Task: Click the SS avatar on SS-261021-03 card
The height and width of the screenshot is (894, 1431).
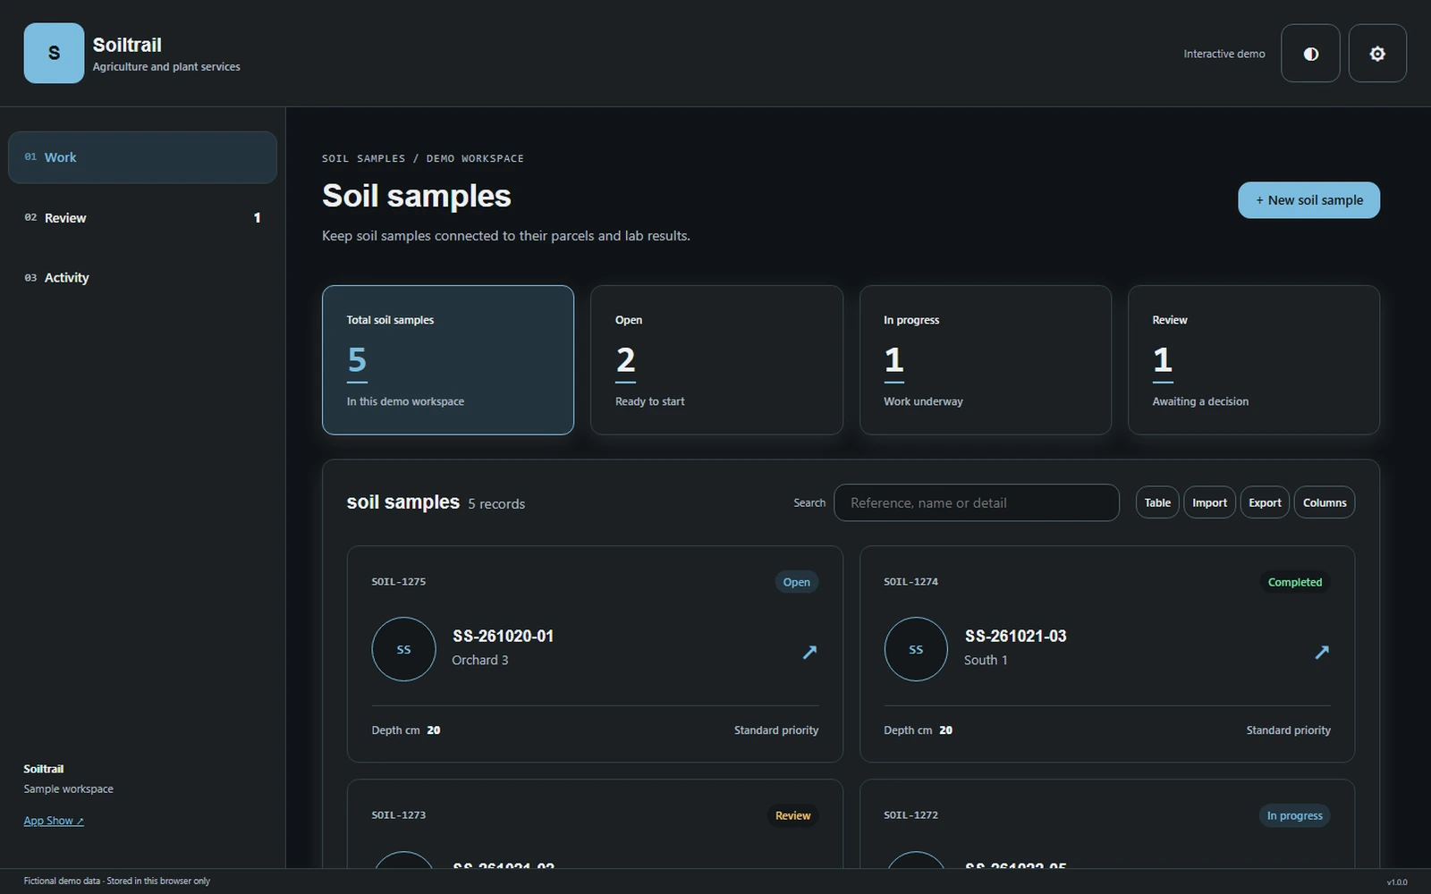Action: (x=916, y=649)
